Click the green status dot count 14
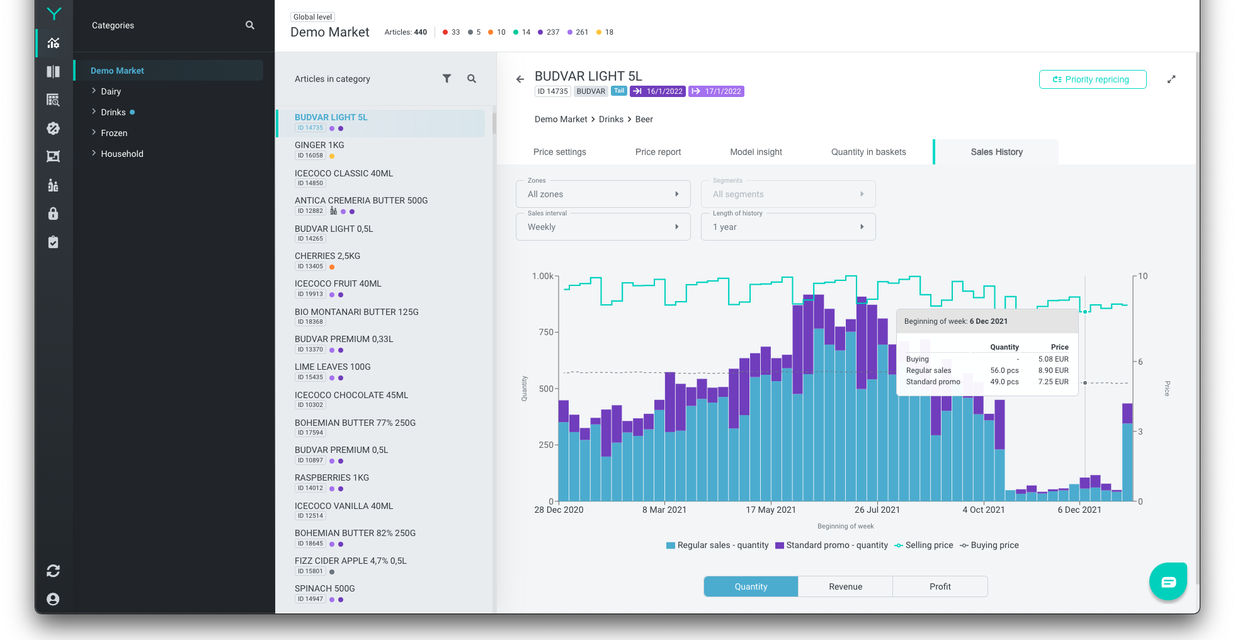The width and height of the screenshot is (1235, 640). click(x=522, y=32)
